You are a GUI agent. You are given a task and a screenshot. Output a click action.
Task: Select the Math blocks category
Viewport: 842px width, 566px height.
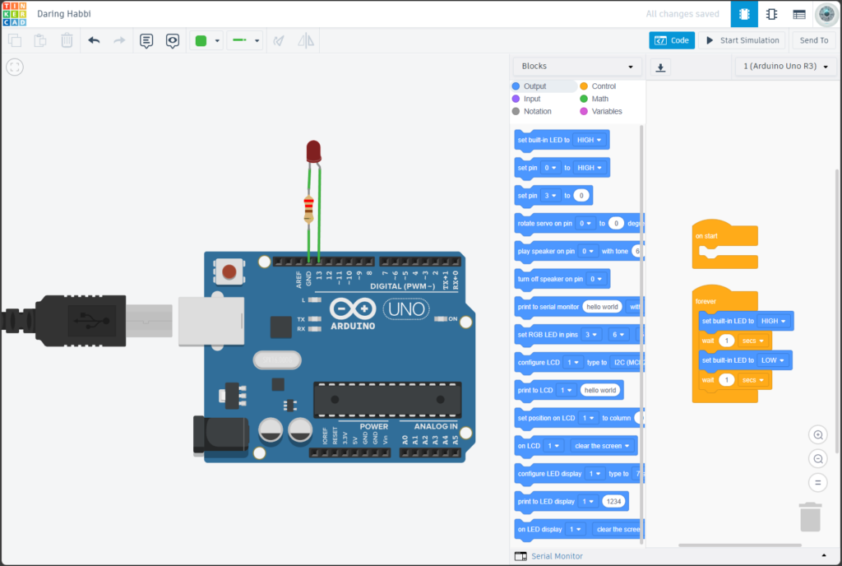(594, 99)
